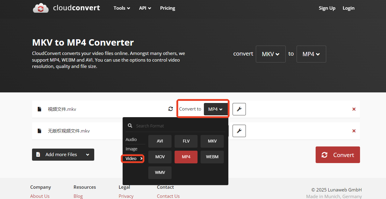Open the About Us footer link
386x199 pixels.
tap(40, 196)
